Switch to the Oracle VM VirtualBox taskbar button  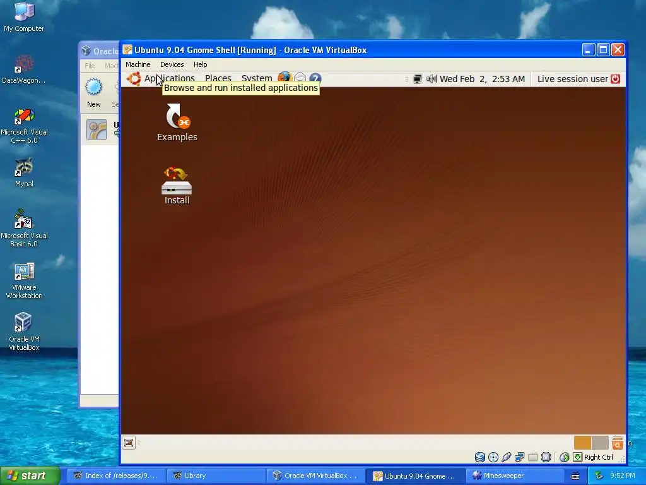click(315, 476)
